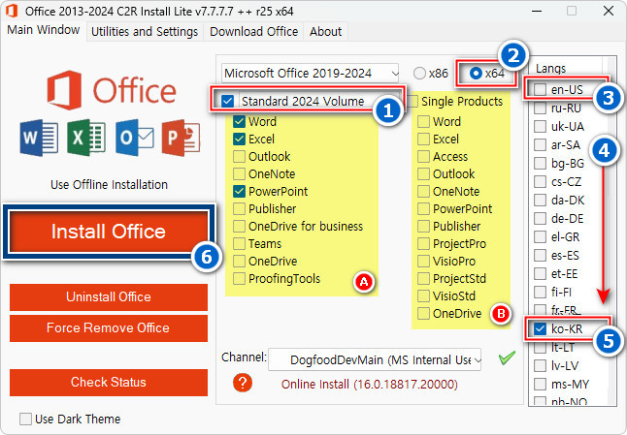Screen dimensions: 627x435
Task: Click the Outlook app icon
Action: (x=133, y=136)
